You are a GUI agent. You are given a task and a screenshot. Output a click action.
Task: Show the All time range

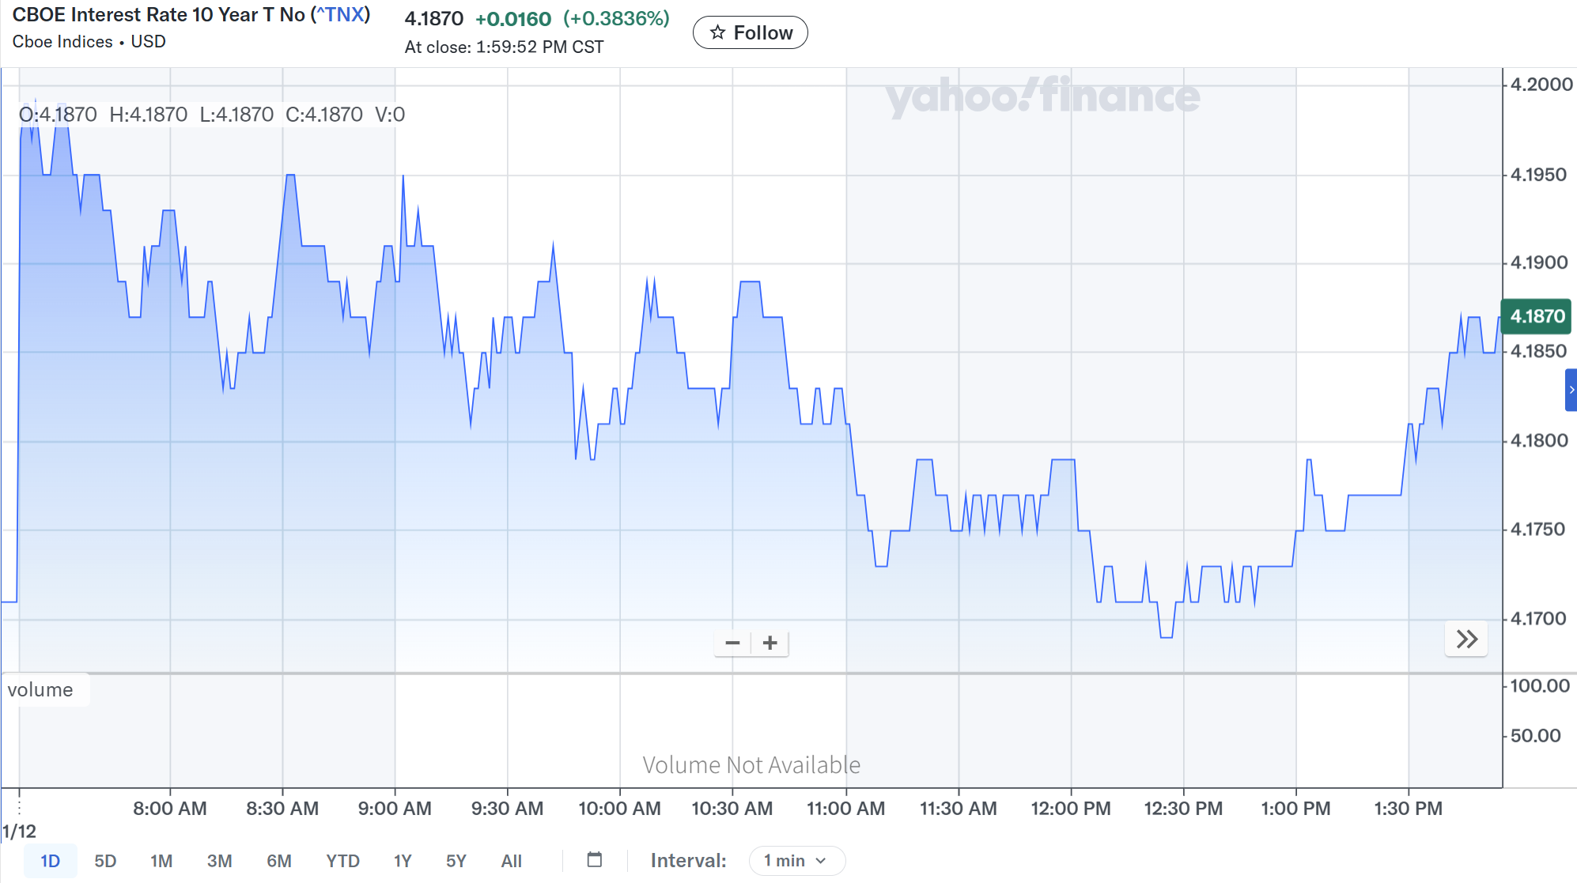[x=512, y=860]
